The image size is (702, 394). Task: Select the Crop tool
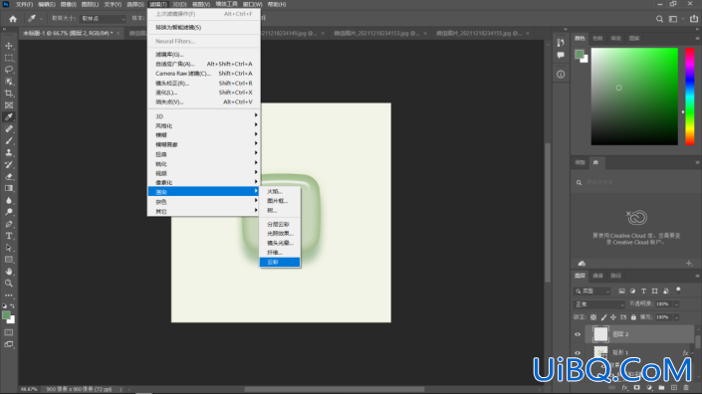pyautogui.click(x=9, y=94)
